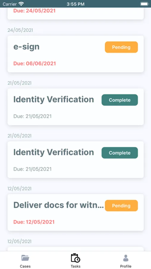Tap Pending badge on Deliver docs task

pyautogui.click(x=121, y=206)
